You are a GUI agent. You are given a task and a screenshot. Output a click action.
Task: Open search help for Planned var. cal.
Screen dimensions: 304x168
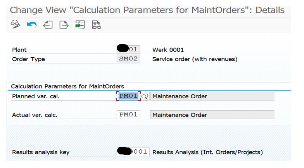pyautogui.click(x=144, y=96)
